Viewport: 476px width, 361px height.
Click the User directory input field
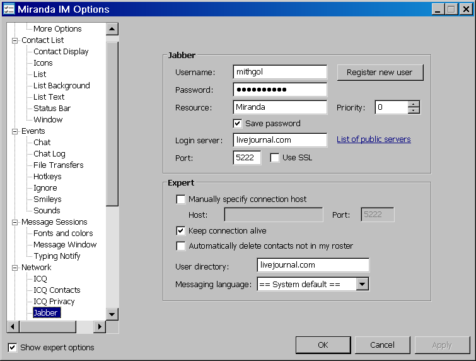point(313,265)
